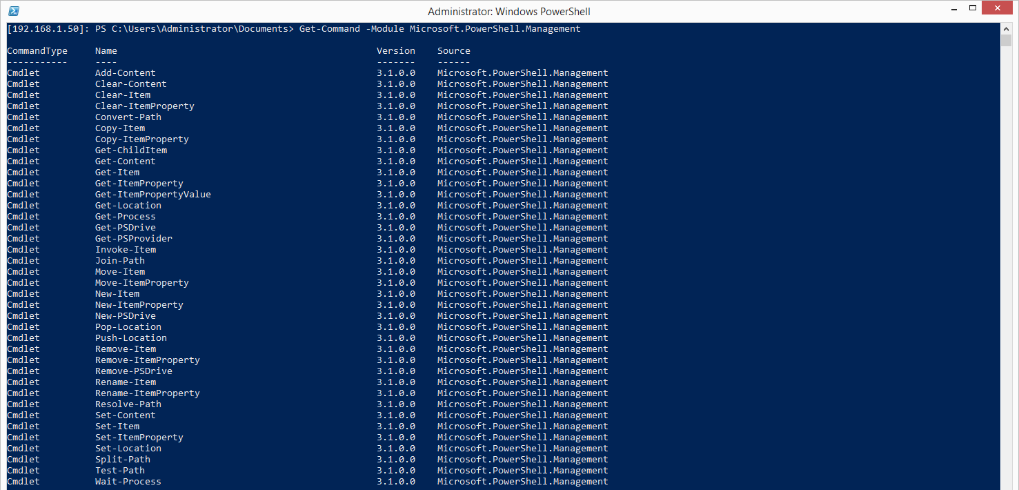Screen dimensions: 1019x490
Task: Click the 'Get-ItemPropertyValue' cmdlet name
Action: coord(153,195)
